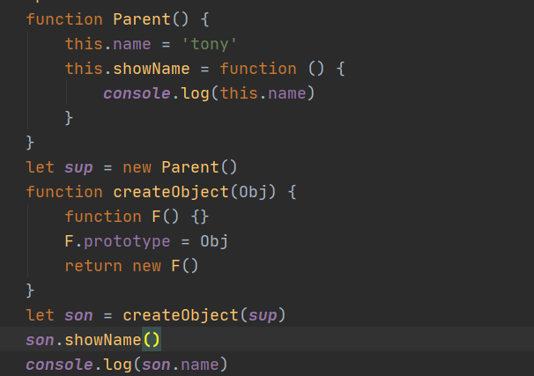Place cursor on the 'tony' string literal
Viewport: 534px width, 376px height.
(x=209, y=44)
